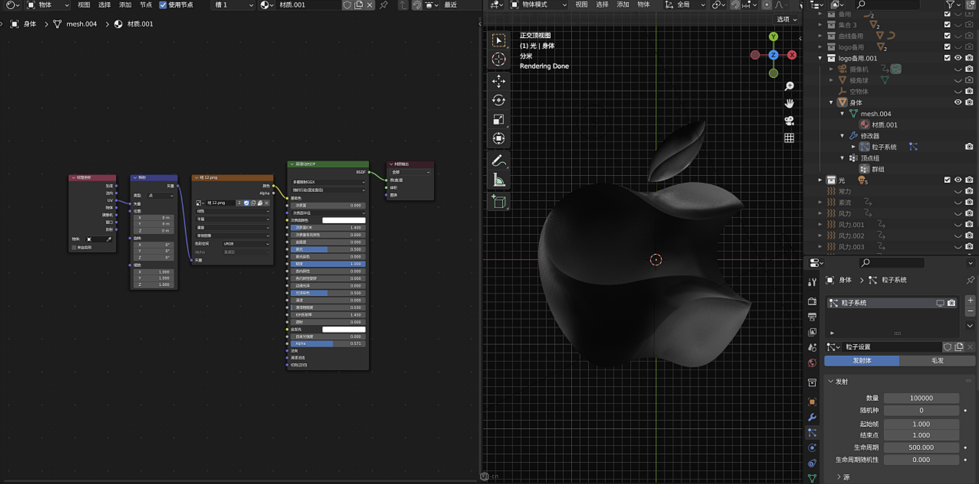
Task: Toggle the exclude checkbox for logo备用.001
Action: pos(947,58)
